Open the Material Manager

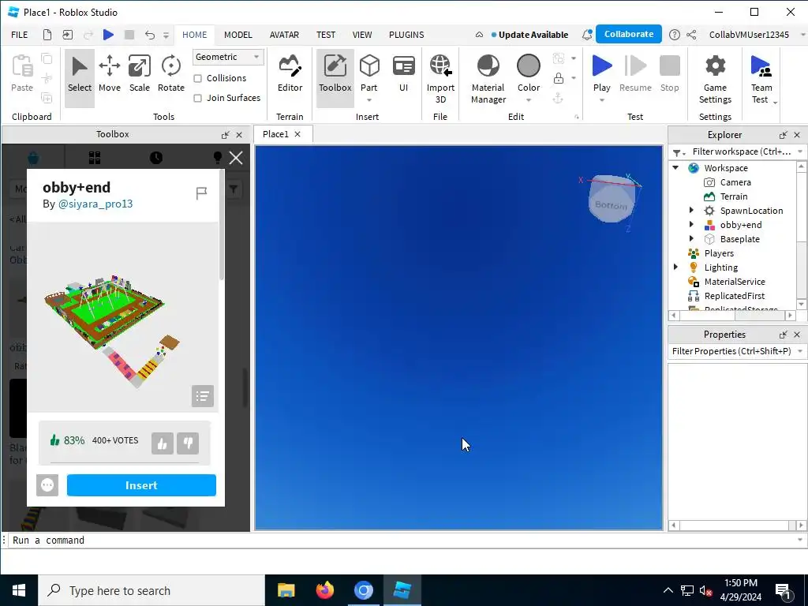pos(488,78)
